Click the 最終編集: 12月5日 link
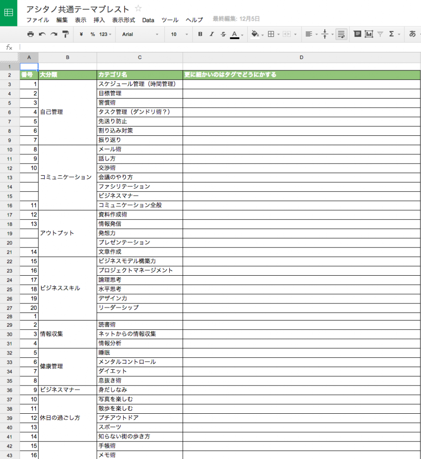 [x=236, y=19]
